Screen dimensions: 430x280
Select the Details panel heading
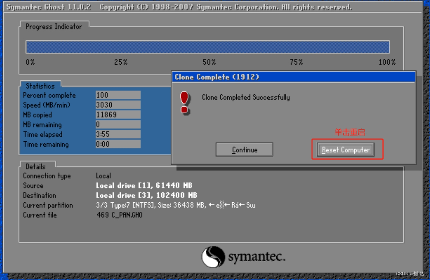(36, 167)
